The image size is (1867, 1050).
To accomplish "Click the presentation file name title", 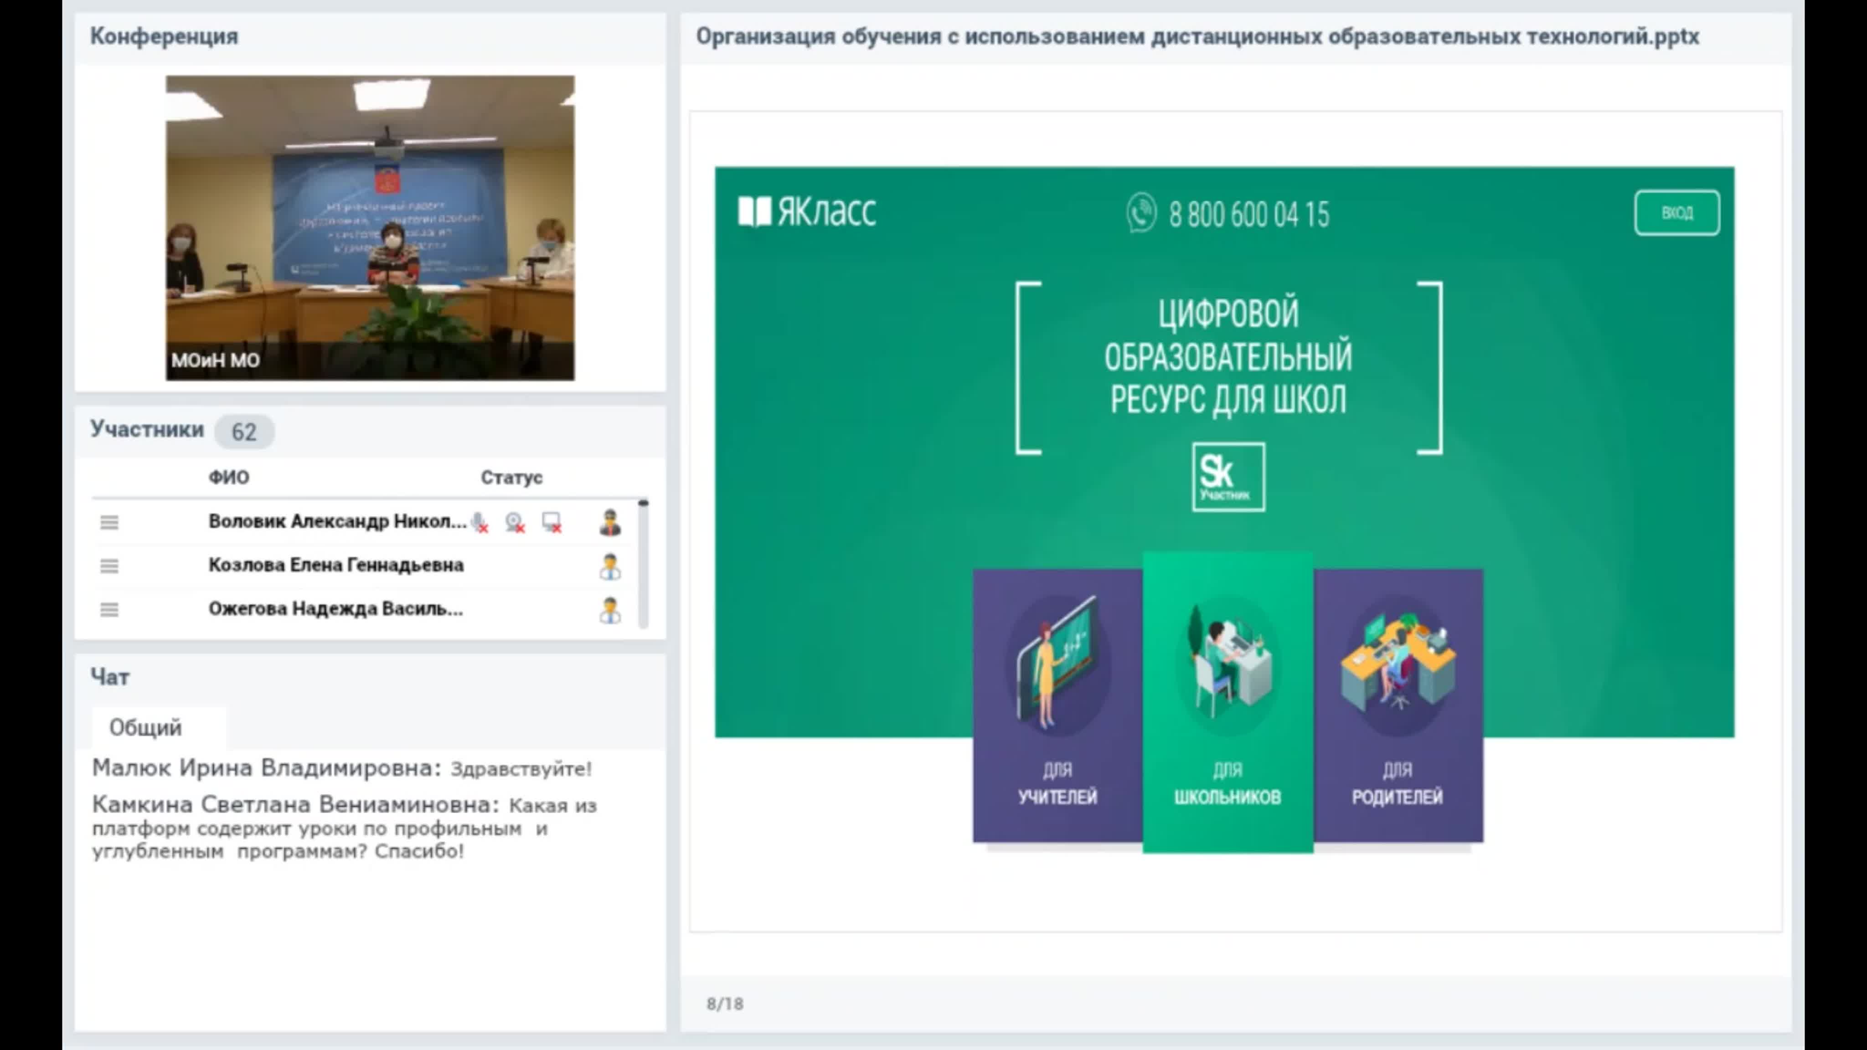I will [x=1197, y=36].
